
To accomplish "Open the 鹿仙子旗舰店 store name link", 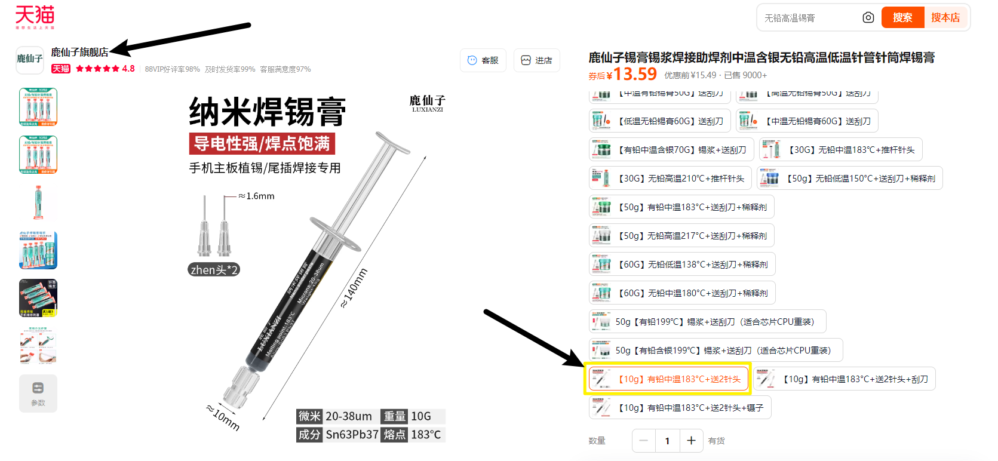I will (x=80, y=53).
